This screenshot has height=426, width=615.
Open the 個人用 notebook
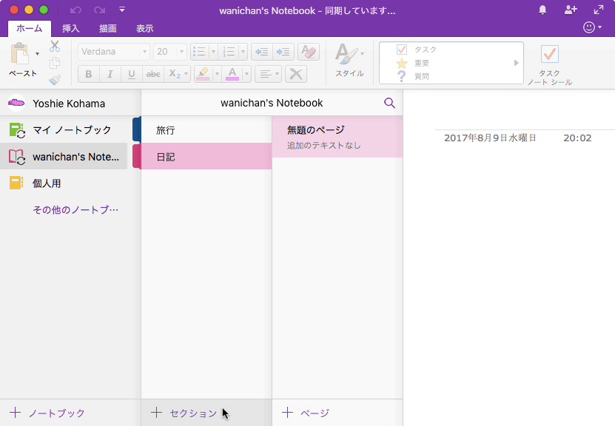coord(64,183)
